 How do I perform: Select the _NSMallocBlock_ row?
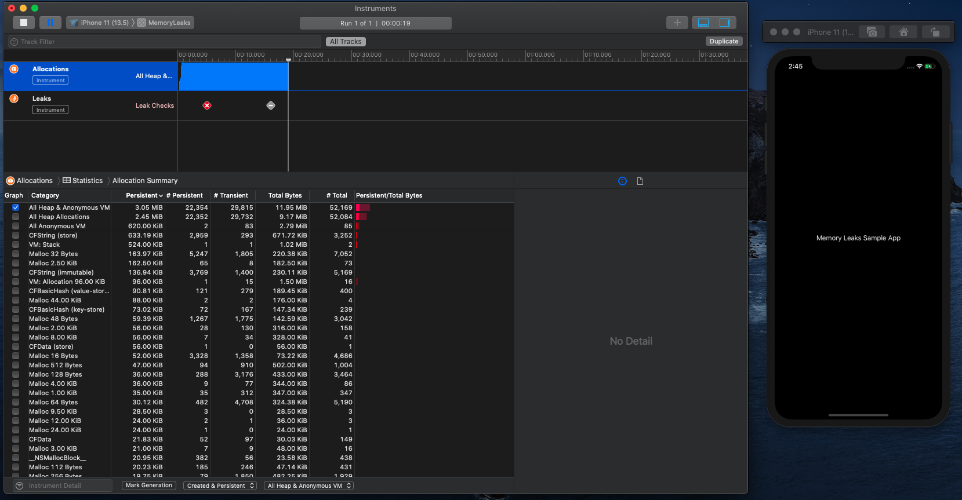pos(259,458)
